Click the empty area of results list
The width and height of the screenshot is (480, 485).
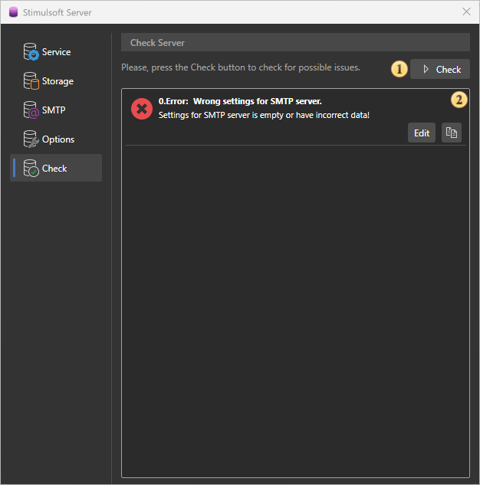point(295,306)
